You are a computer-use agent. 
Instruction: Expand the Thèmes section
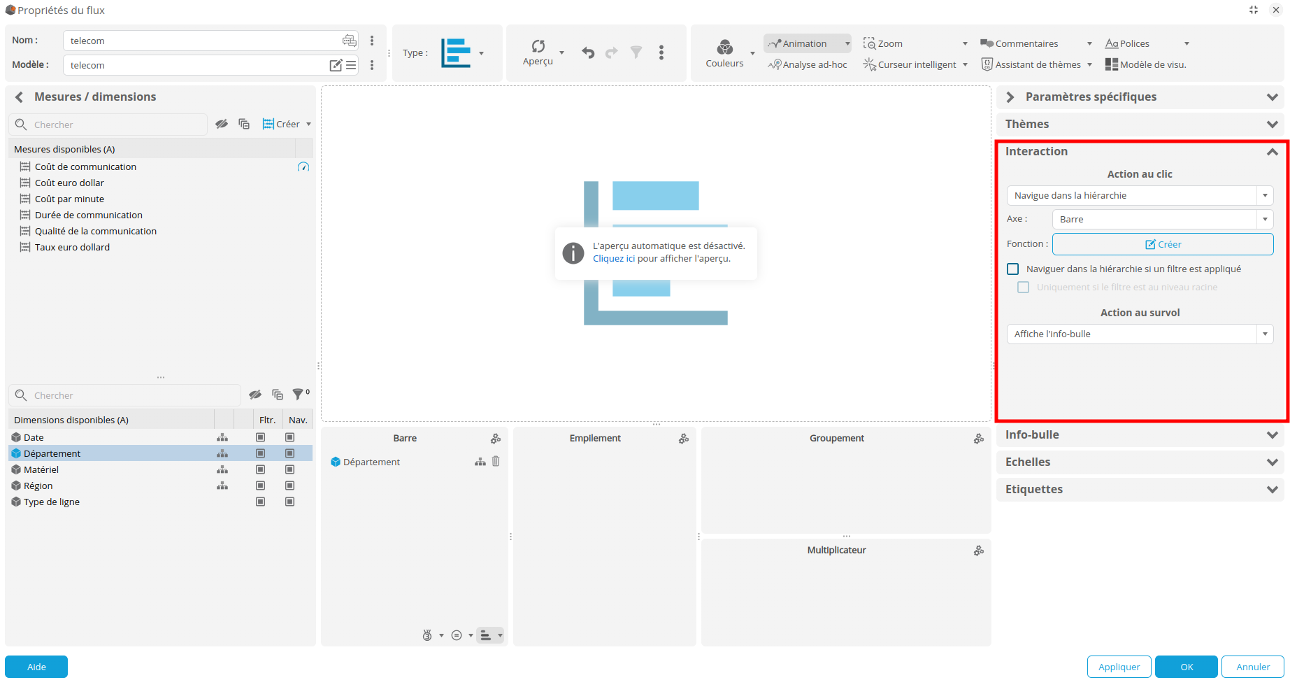1140,125
